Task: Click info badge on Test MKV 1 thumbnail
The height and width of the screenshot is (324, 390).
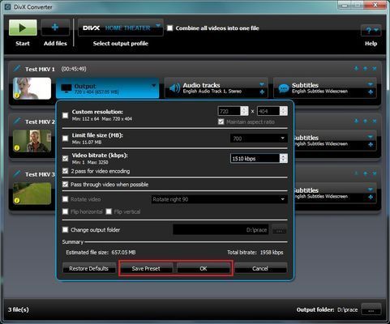Action: 17,96
